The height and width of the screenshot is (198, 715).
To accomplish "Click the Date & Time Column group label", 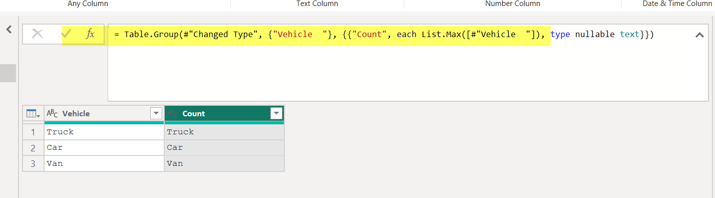I will pos(677,4).
